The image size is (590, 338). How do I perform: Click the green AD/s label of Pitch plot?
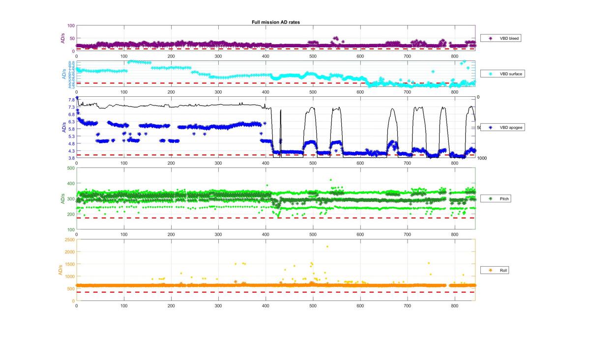pos(63,199)
